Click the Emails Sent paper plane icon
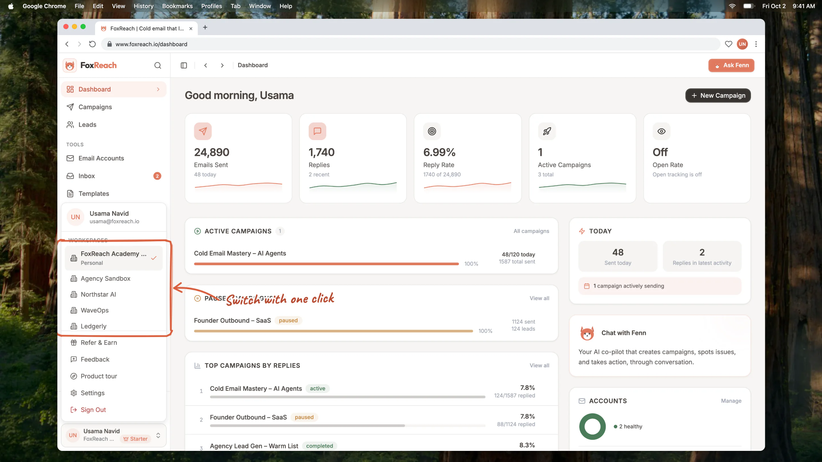 coord(203,131)
